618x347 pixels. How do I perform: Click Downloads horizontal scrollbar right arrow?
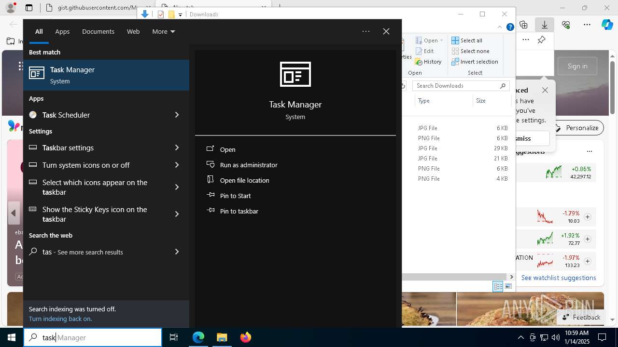point(511,277)
